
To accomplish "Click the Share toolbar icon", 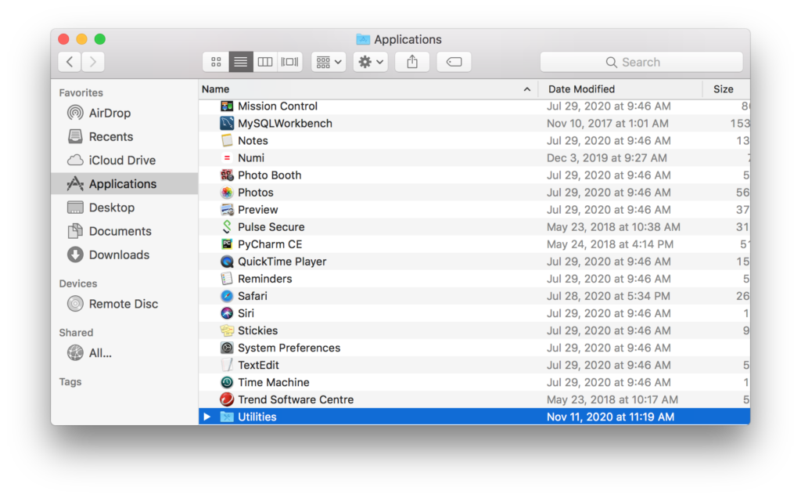I will click(412, 62).
